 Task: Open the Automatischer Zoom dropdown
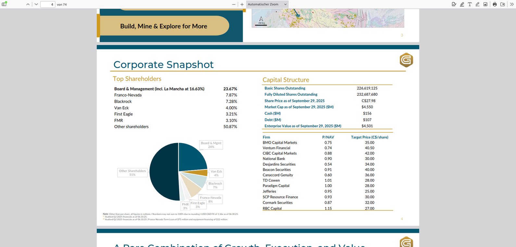click(x=267, y=5)
